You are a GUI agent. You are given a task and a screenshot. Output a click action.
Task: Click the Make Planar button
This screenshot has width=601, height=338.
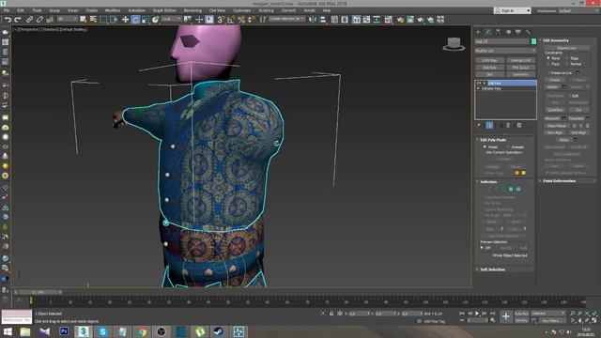click(557, 126)
